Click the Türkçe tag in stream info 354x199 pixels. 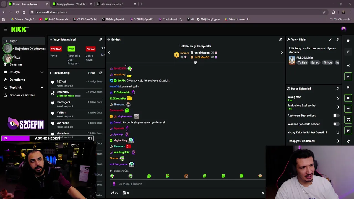[327, 62]
